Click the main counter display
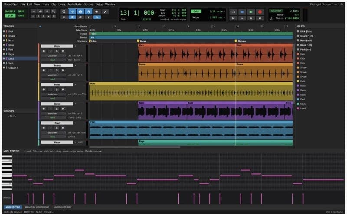 point(137,13)
